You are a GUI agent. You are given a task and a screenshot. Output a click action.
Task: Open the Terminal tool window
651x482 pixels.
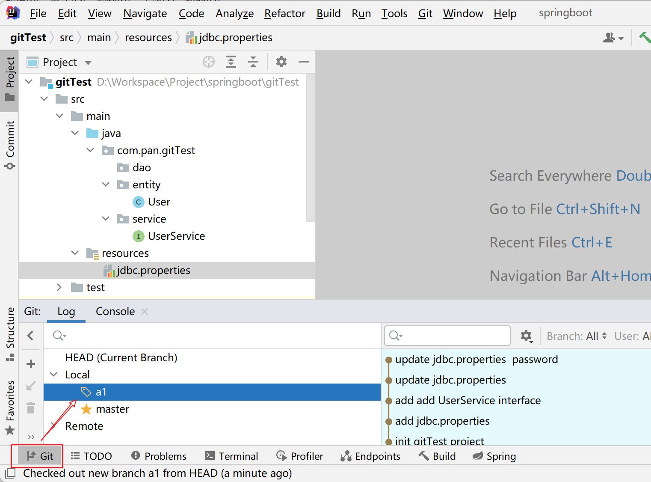(x=232, y=456)
